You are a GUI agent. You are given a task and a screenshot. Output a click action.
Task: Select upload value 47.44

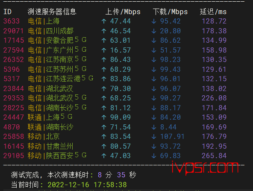[121, 21]
